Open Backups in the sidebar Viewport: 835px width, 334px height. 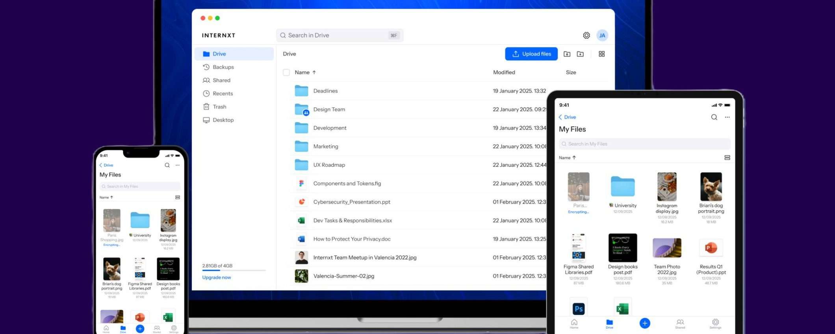click(223, 67)
